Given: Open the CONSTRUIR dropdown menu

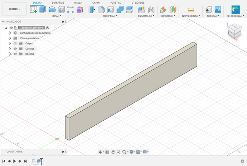Looking at the screenshot, I should pyautogui.click(x=168, y=16).
